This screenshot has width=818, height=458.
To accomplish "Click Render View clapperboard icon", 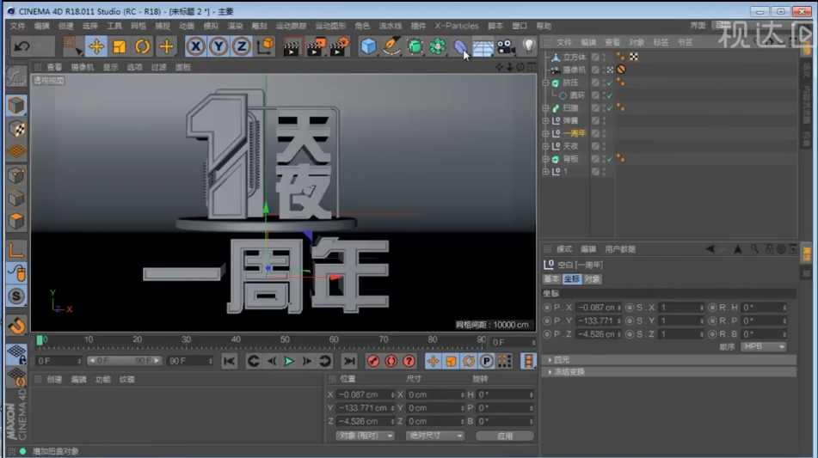I will [x=292, y=46].
